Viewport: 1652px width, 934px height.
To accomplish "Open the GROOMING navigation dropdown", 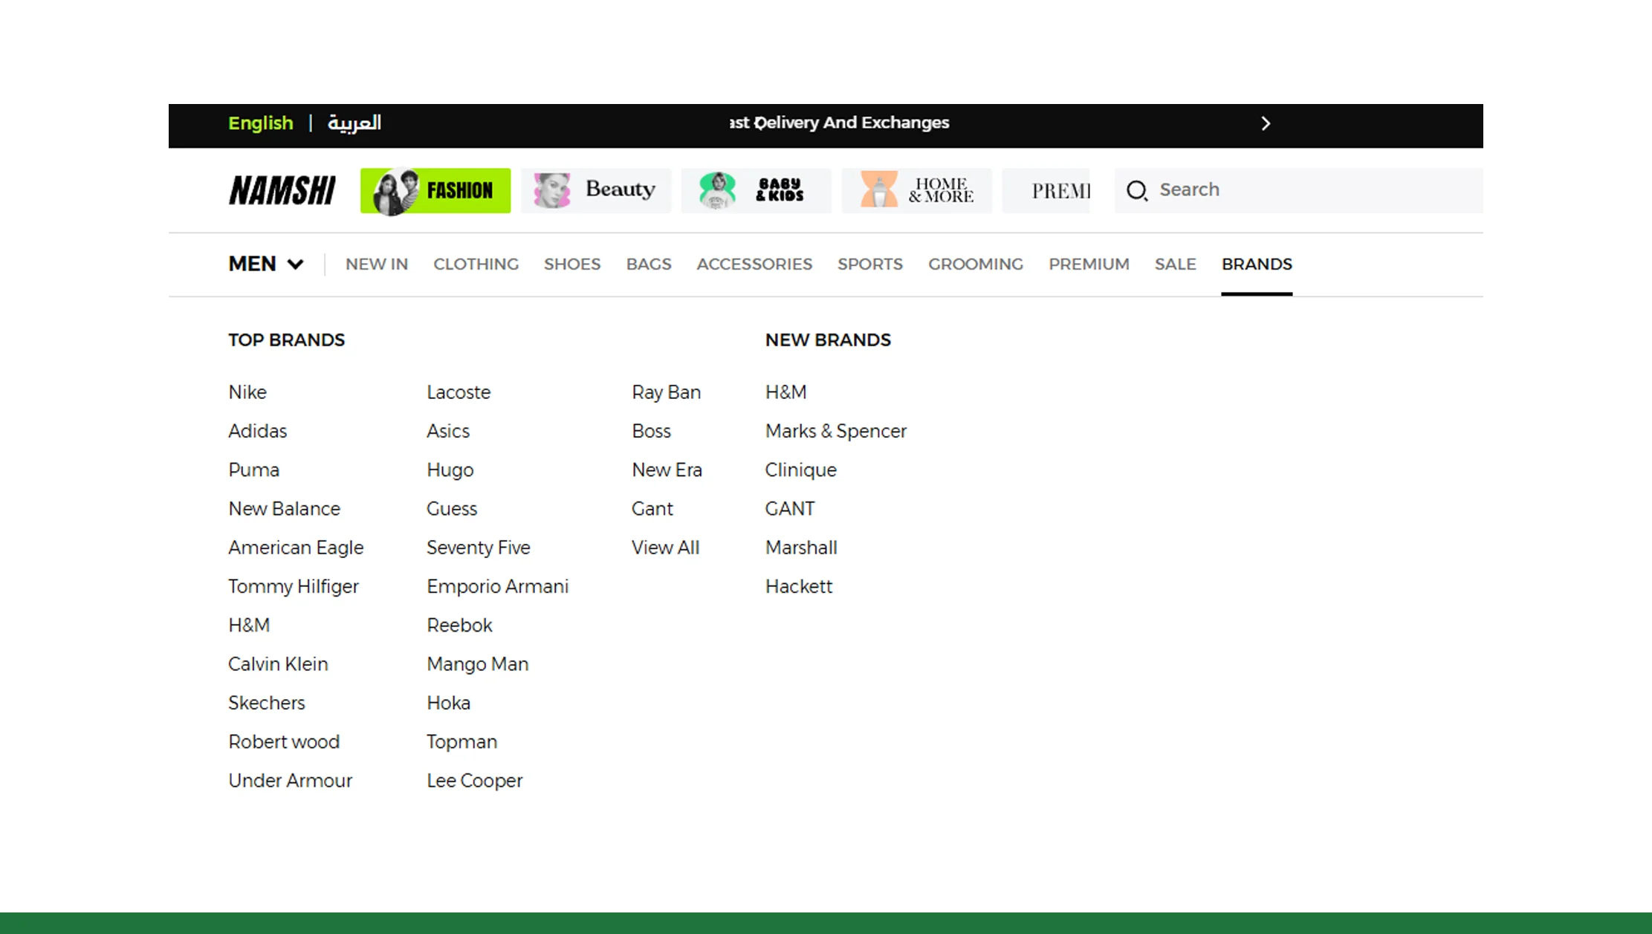I will tap(975, 264).
